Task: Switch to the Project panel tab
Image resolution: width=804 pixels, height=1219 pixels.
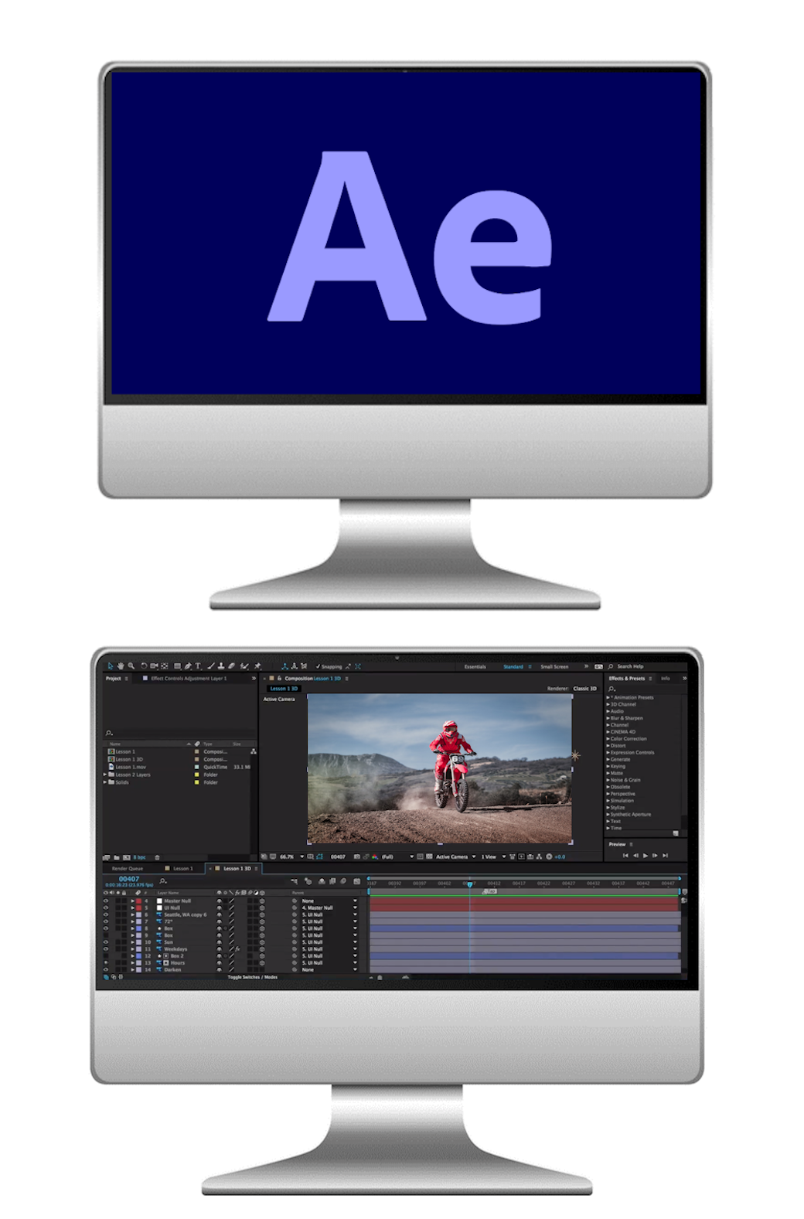Action: point(114,678)
